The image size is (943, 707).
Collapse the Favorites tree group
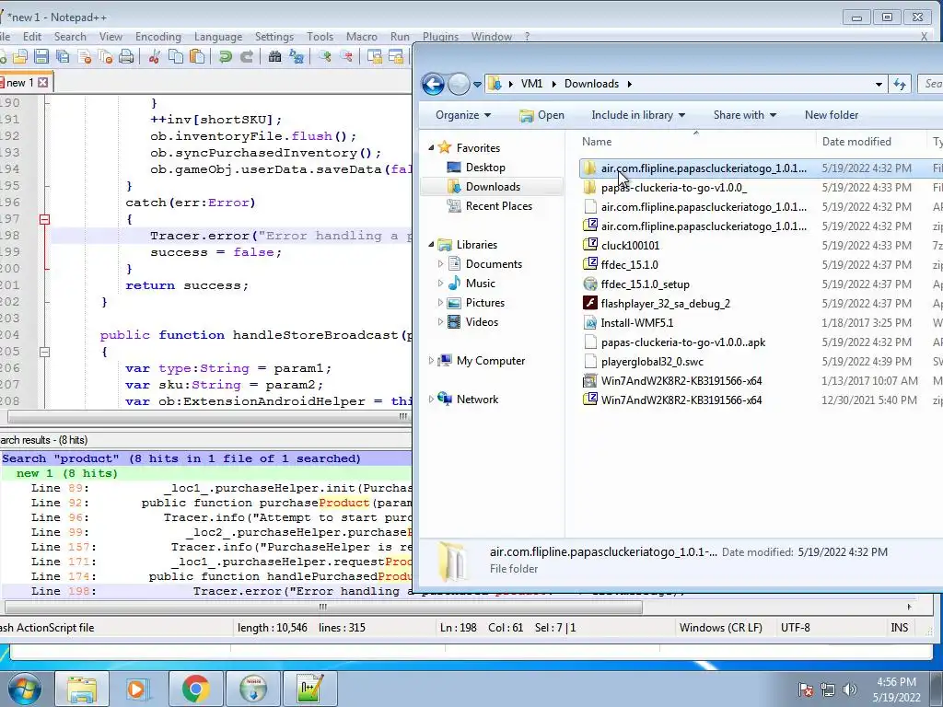[431, 148]
